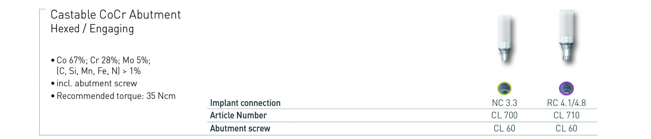
Task: Click the yellow NC connection icon
Action: [x=504, y=88]
